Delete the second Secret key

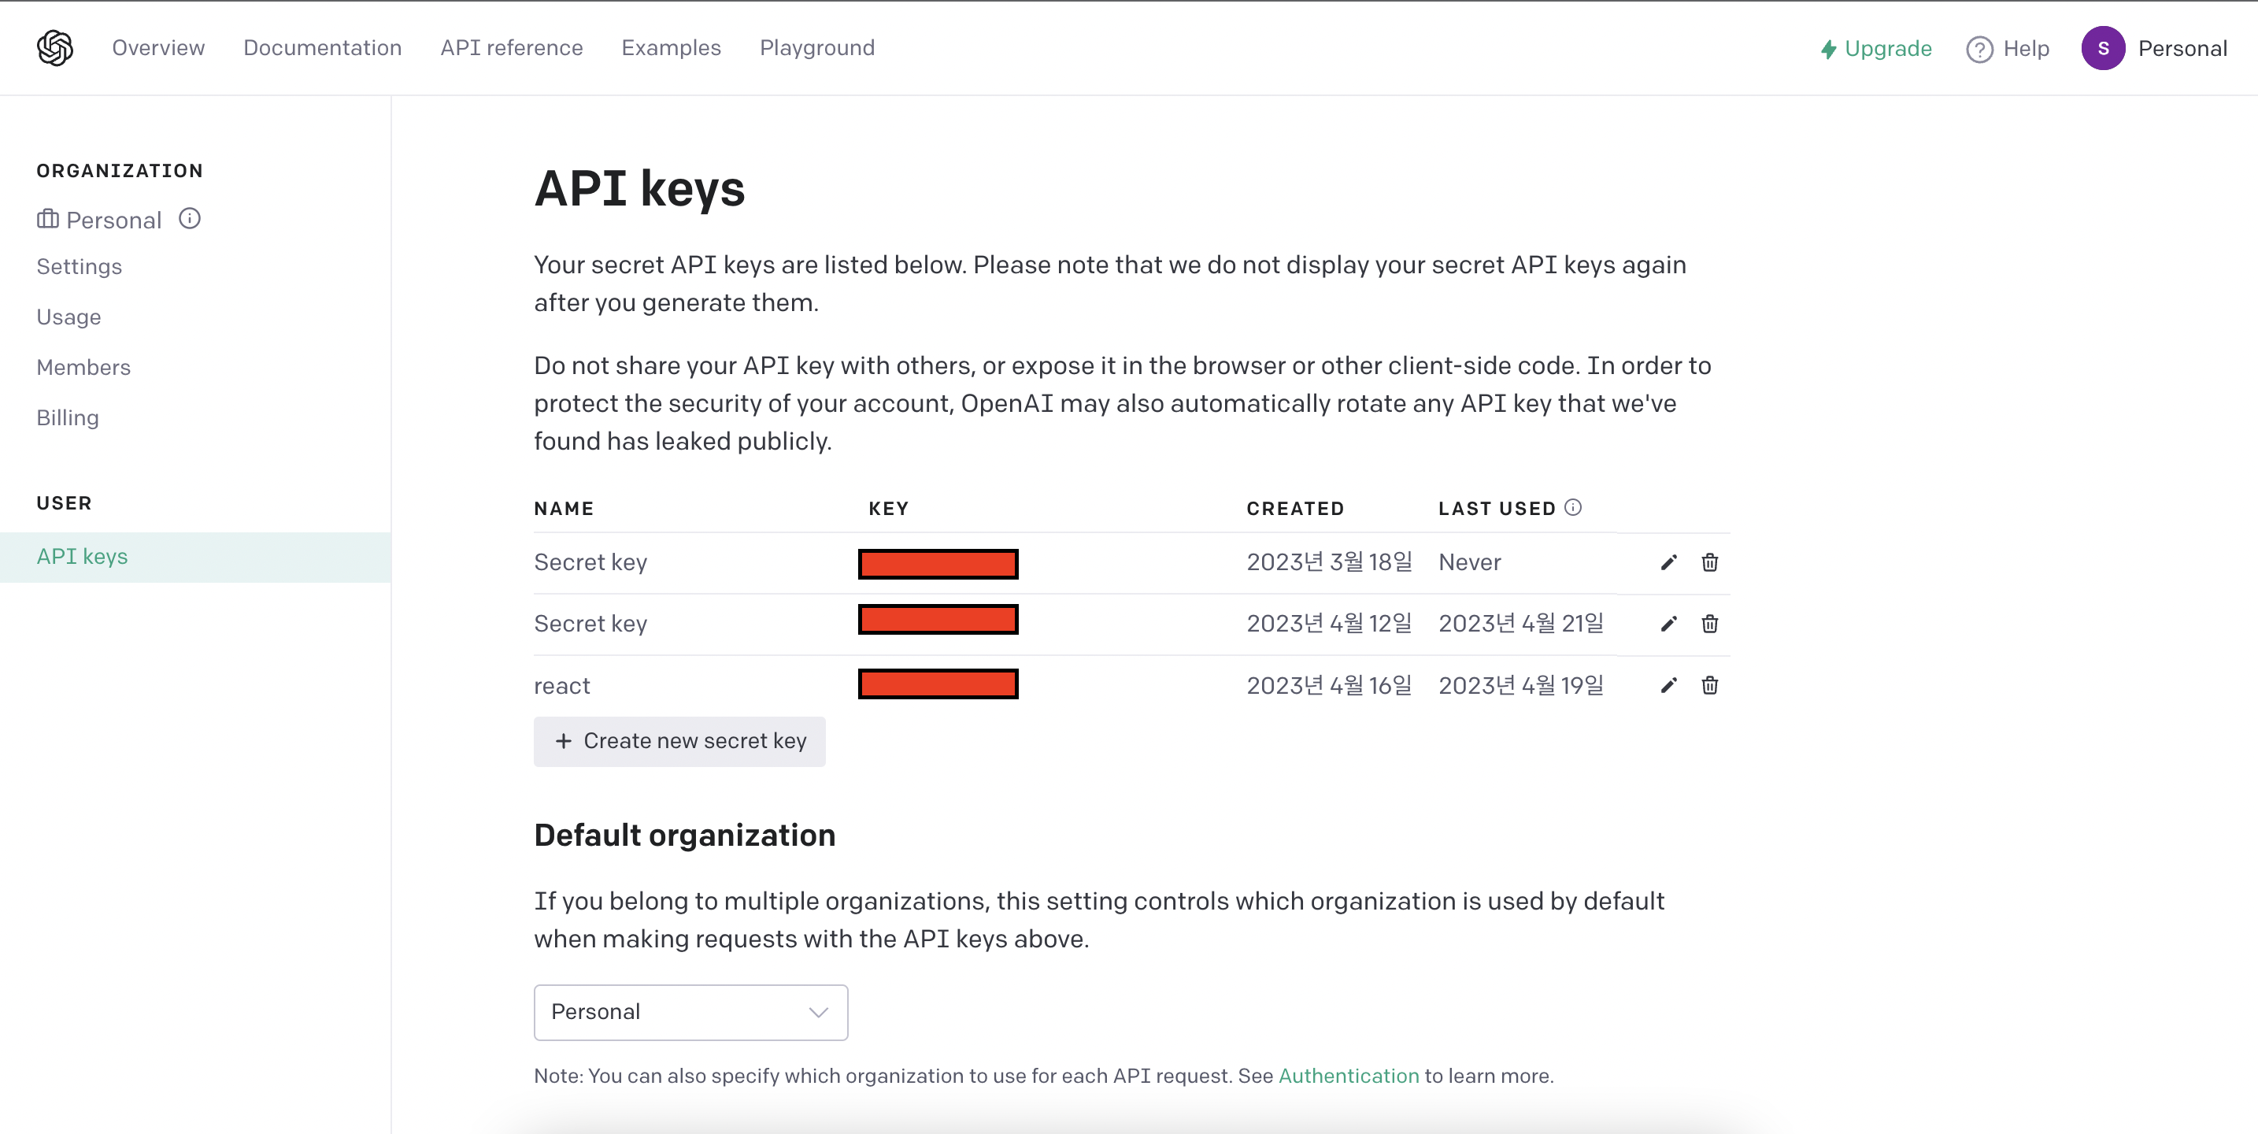(1709, 624)
